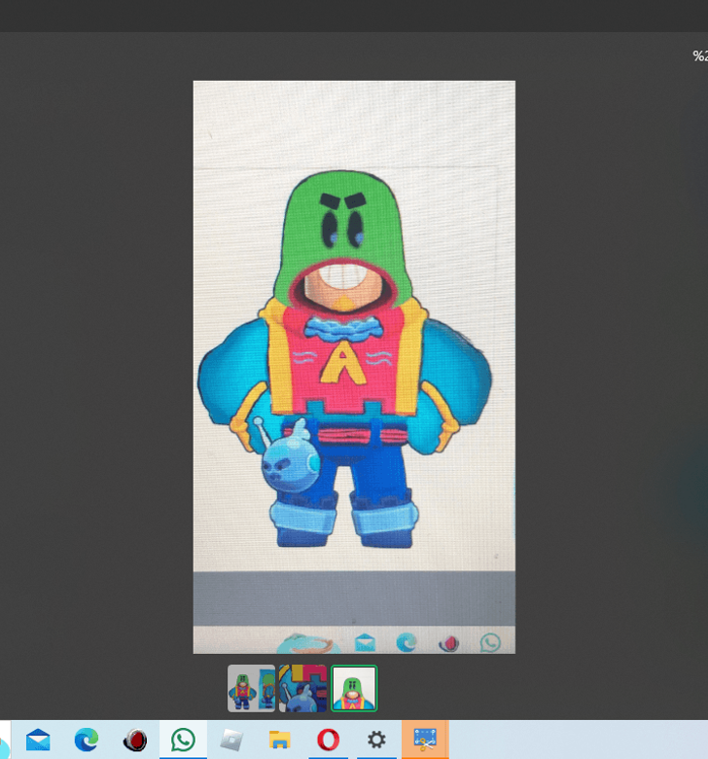The image size is (708, 759).
Task: Open Settings via the taskbar gear icon
Action: pos(376,741)
